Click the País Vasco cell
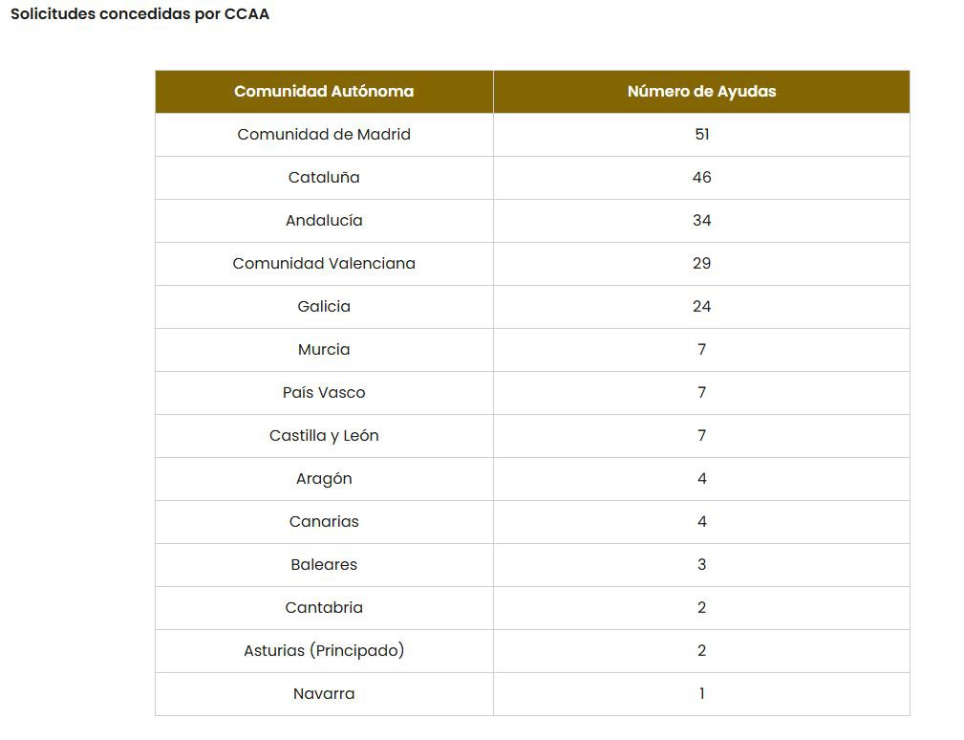This screenshot has height=740, width=964. [x=324, y=393]
